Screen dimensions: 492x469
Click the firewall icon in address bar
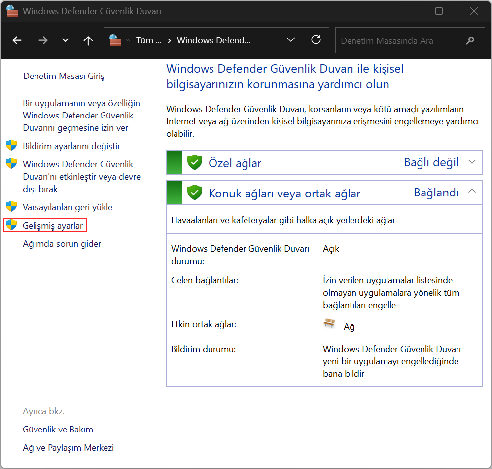[x=115, y=40]
